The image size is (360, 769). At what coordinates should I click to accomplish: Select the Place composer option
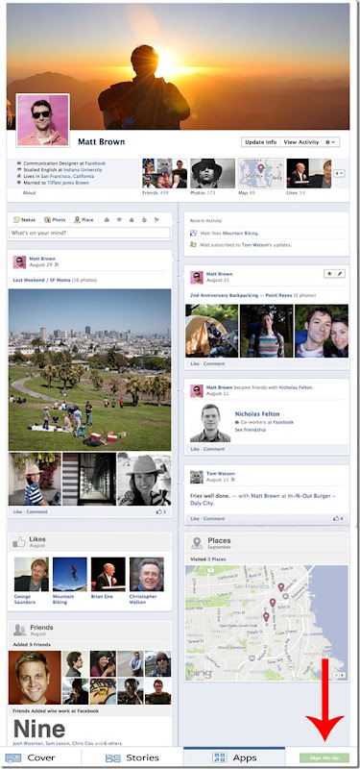84,220
